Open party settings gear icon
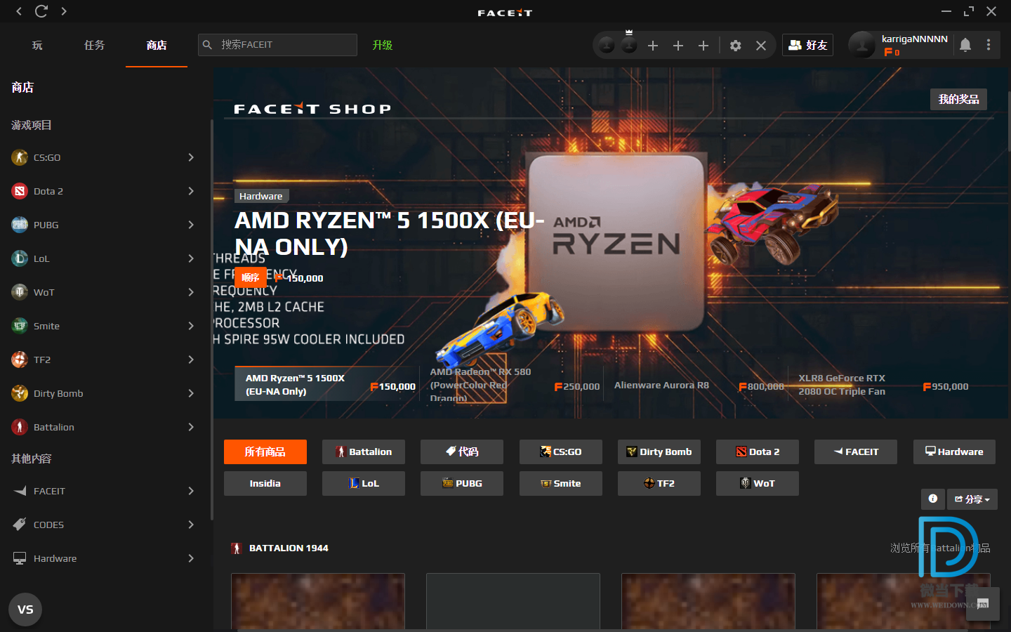 735,46
